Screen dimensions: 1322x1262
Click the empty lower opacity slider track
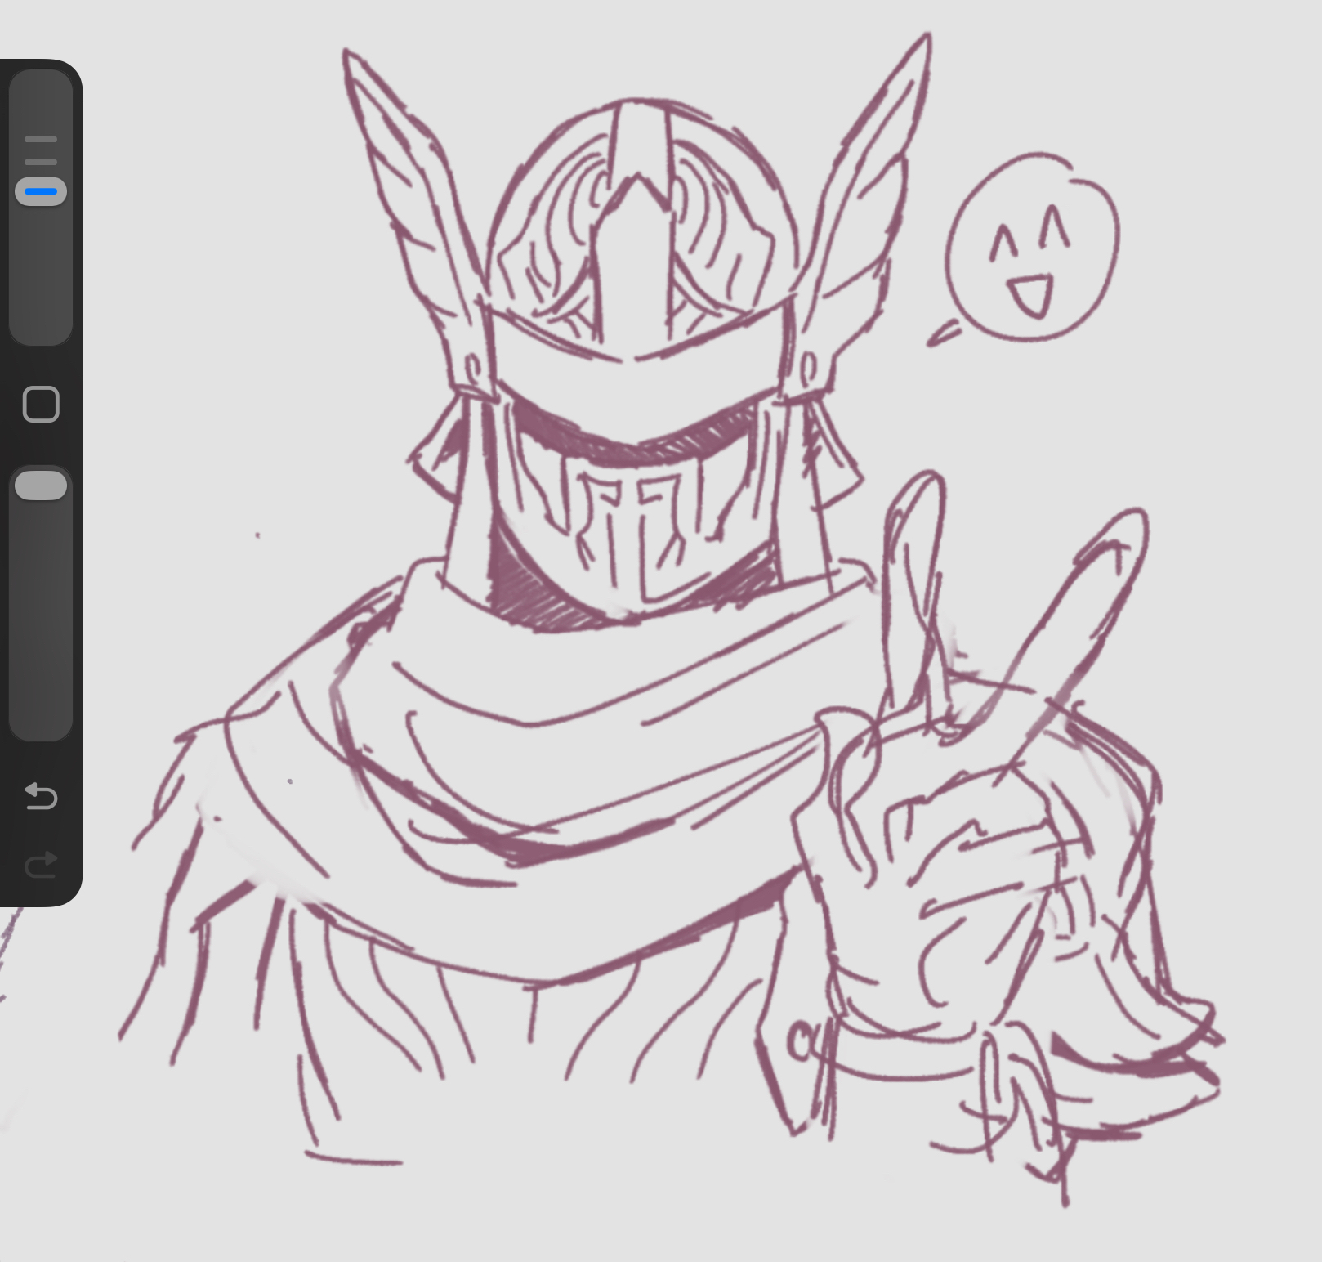(x=41, y=621)
